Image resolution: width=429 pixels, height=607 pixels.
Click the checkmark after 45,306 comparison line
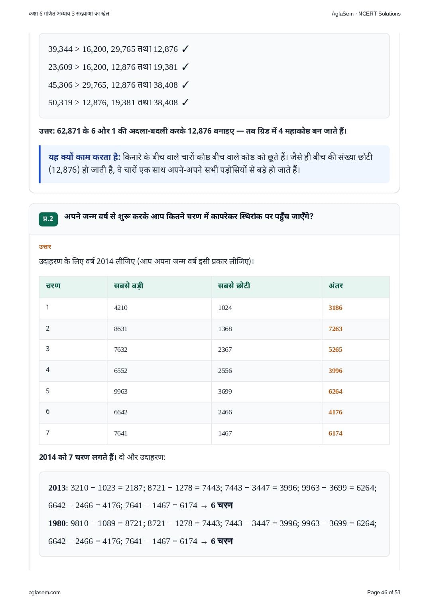[185, 85]
